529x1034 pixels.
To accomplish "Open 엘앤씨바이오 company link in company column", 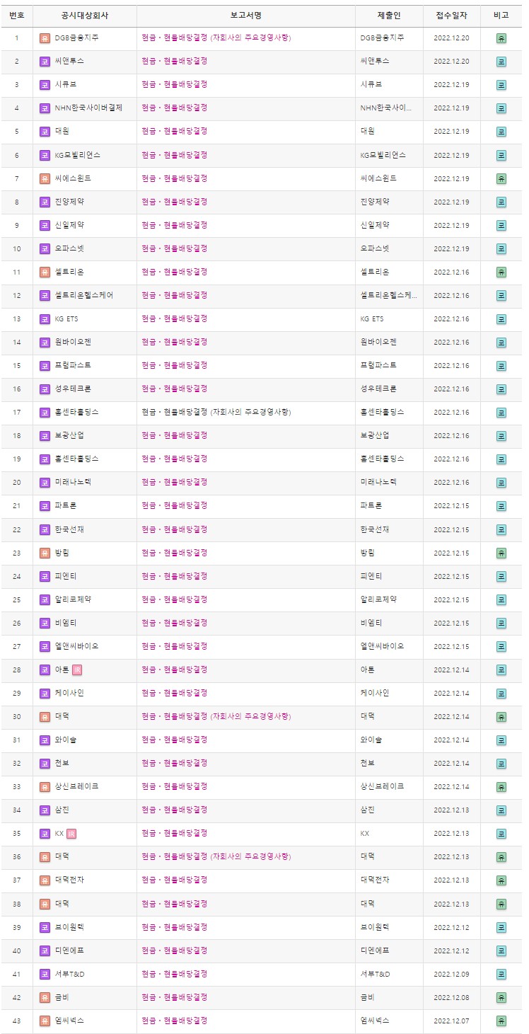I will [x=76, y=646].
